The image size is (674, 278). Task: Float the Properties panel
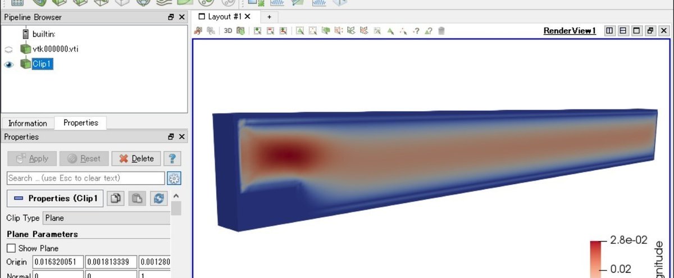pyautogui.click(x=171, y=136)
